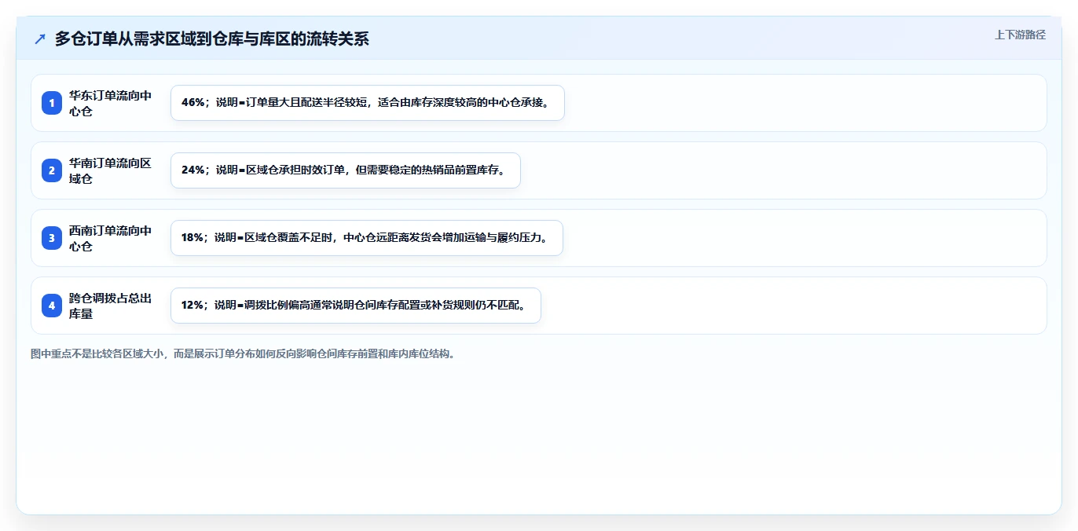Click the label 华南订单流向区域仓

110,170
